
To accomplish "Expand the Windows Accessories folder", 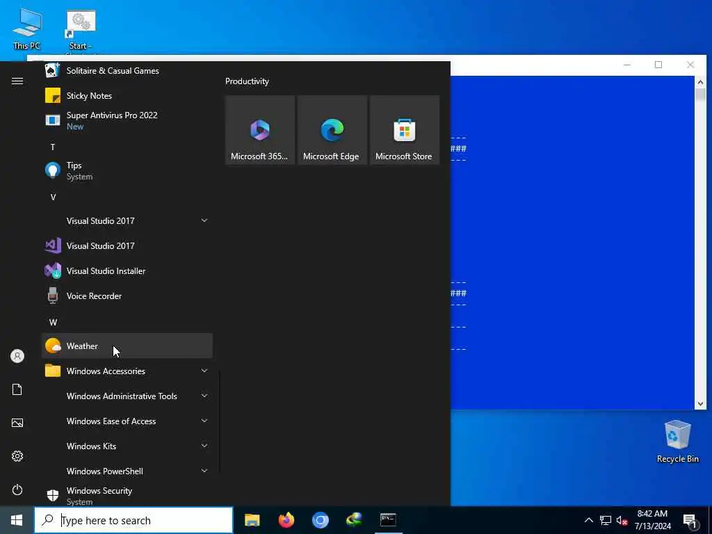I will (127, 371).
